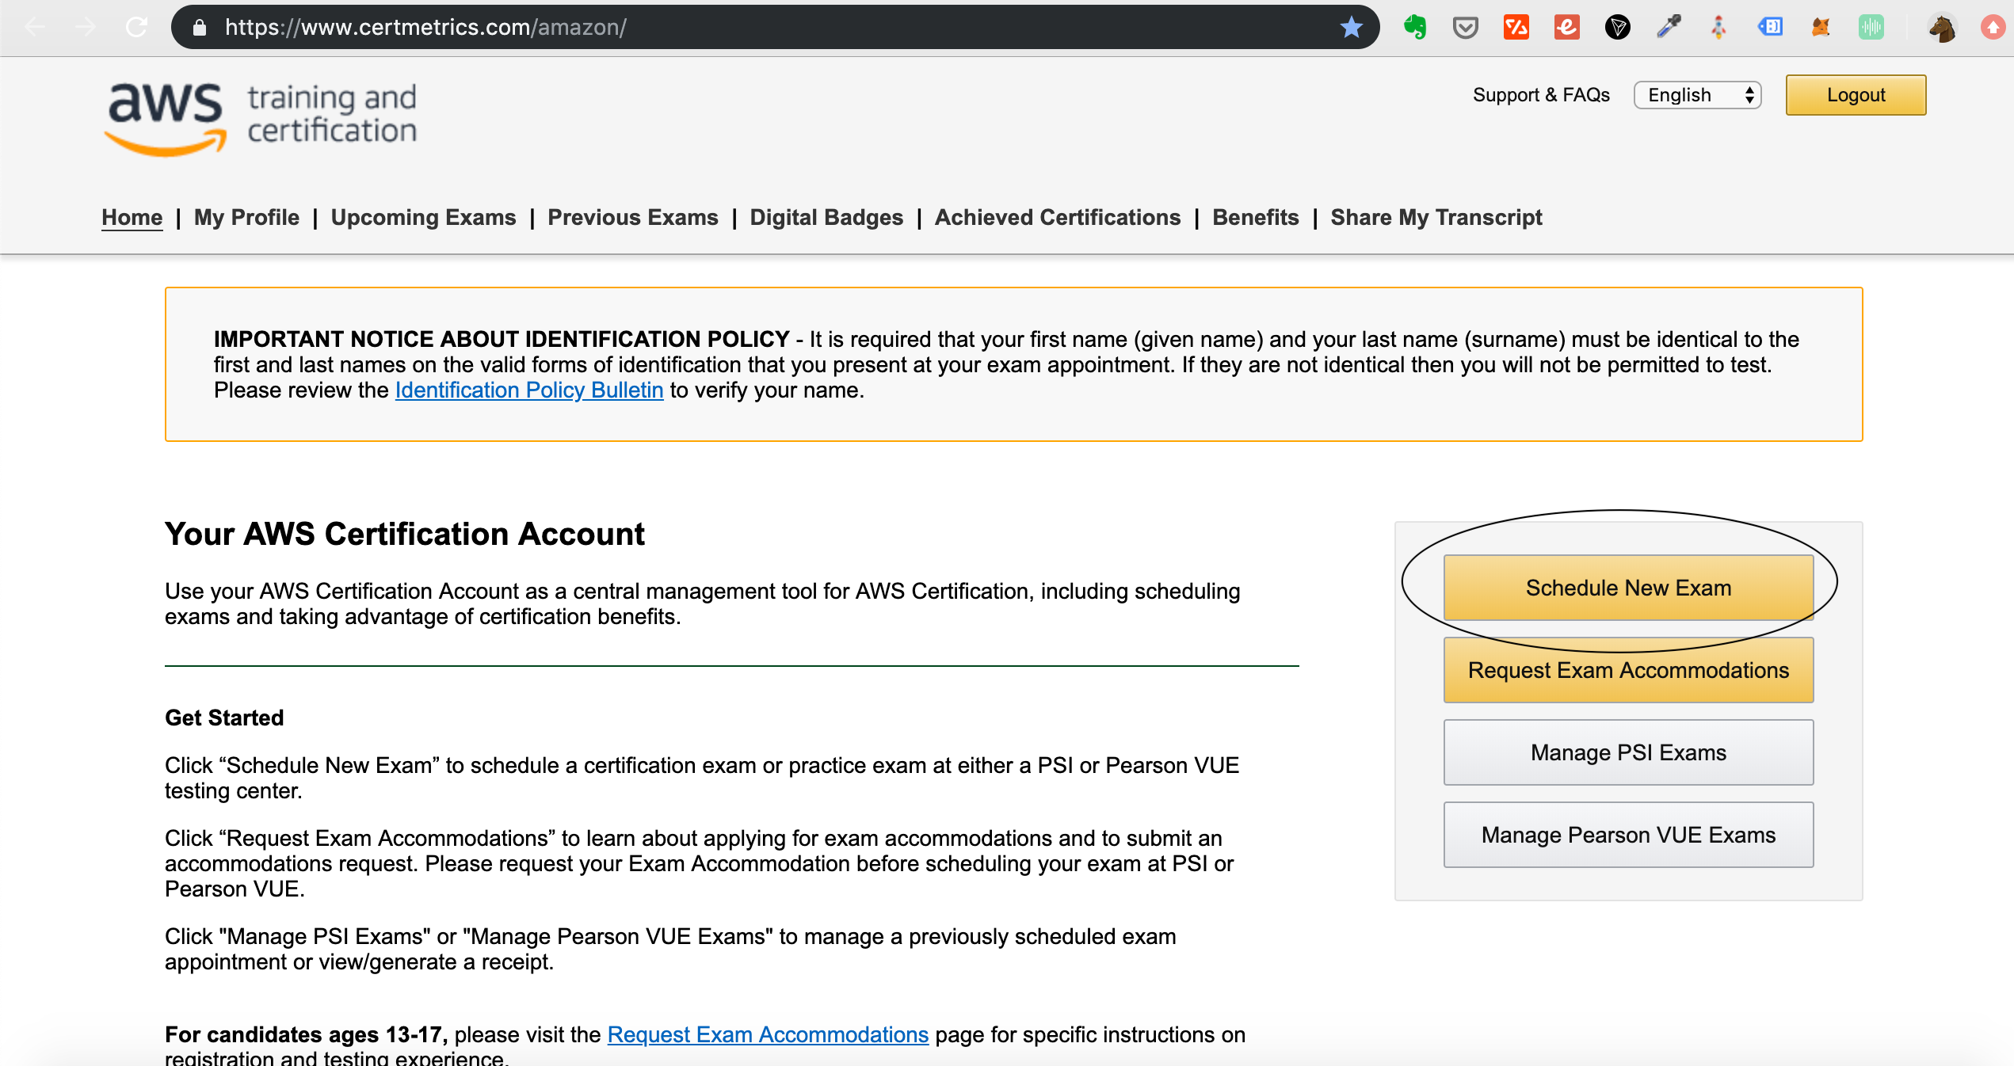Click the 'Get Started' subheading
This screenshot has height=1066, width=2014.
pos(224,718)
